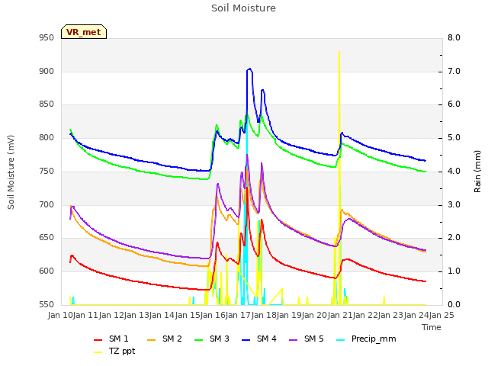
Task: Click the 0.0 rain axis tick label
Action: click(454, 304)
